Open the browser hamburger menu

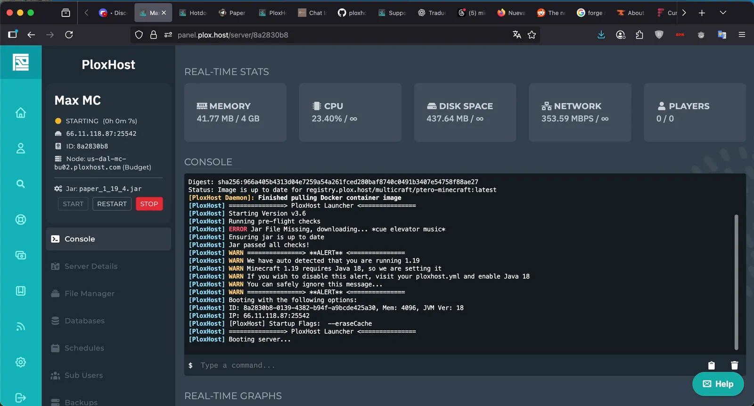click(742, 34)
